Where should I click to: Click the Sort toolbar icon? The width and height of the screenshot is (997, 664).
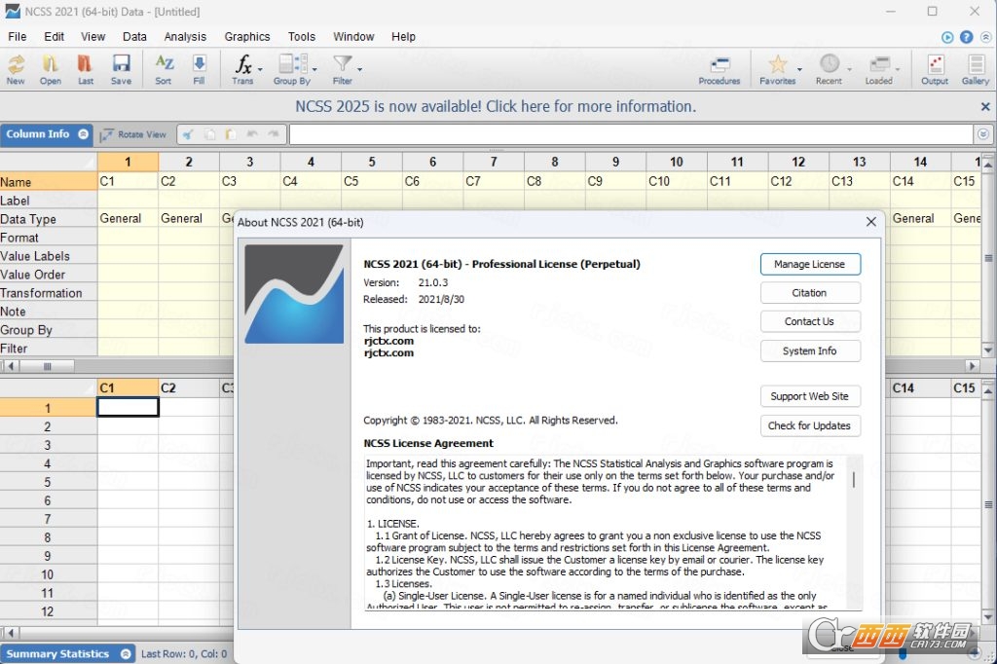(x=164, y=69)
